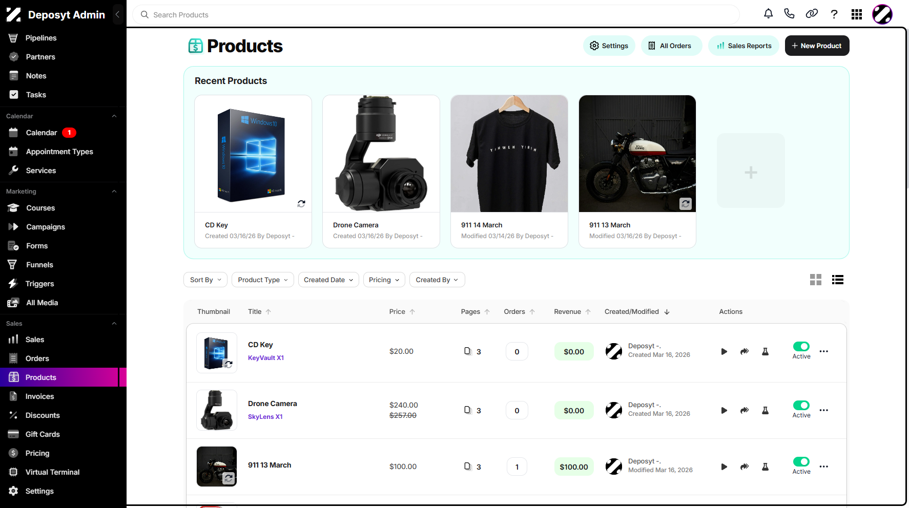Open Discounts in the sidebar
909x508 pixels.
pos(59,415)
